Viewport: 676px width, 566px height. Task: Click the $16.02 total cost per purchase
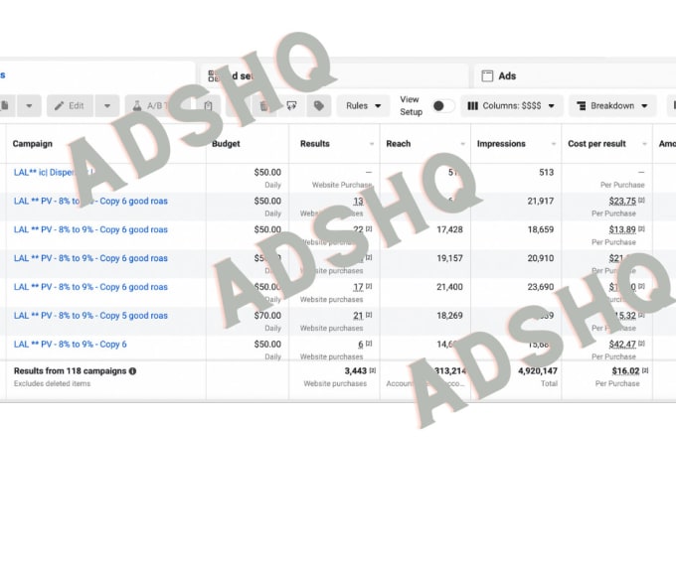625,371
